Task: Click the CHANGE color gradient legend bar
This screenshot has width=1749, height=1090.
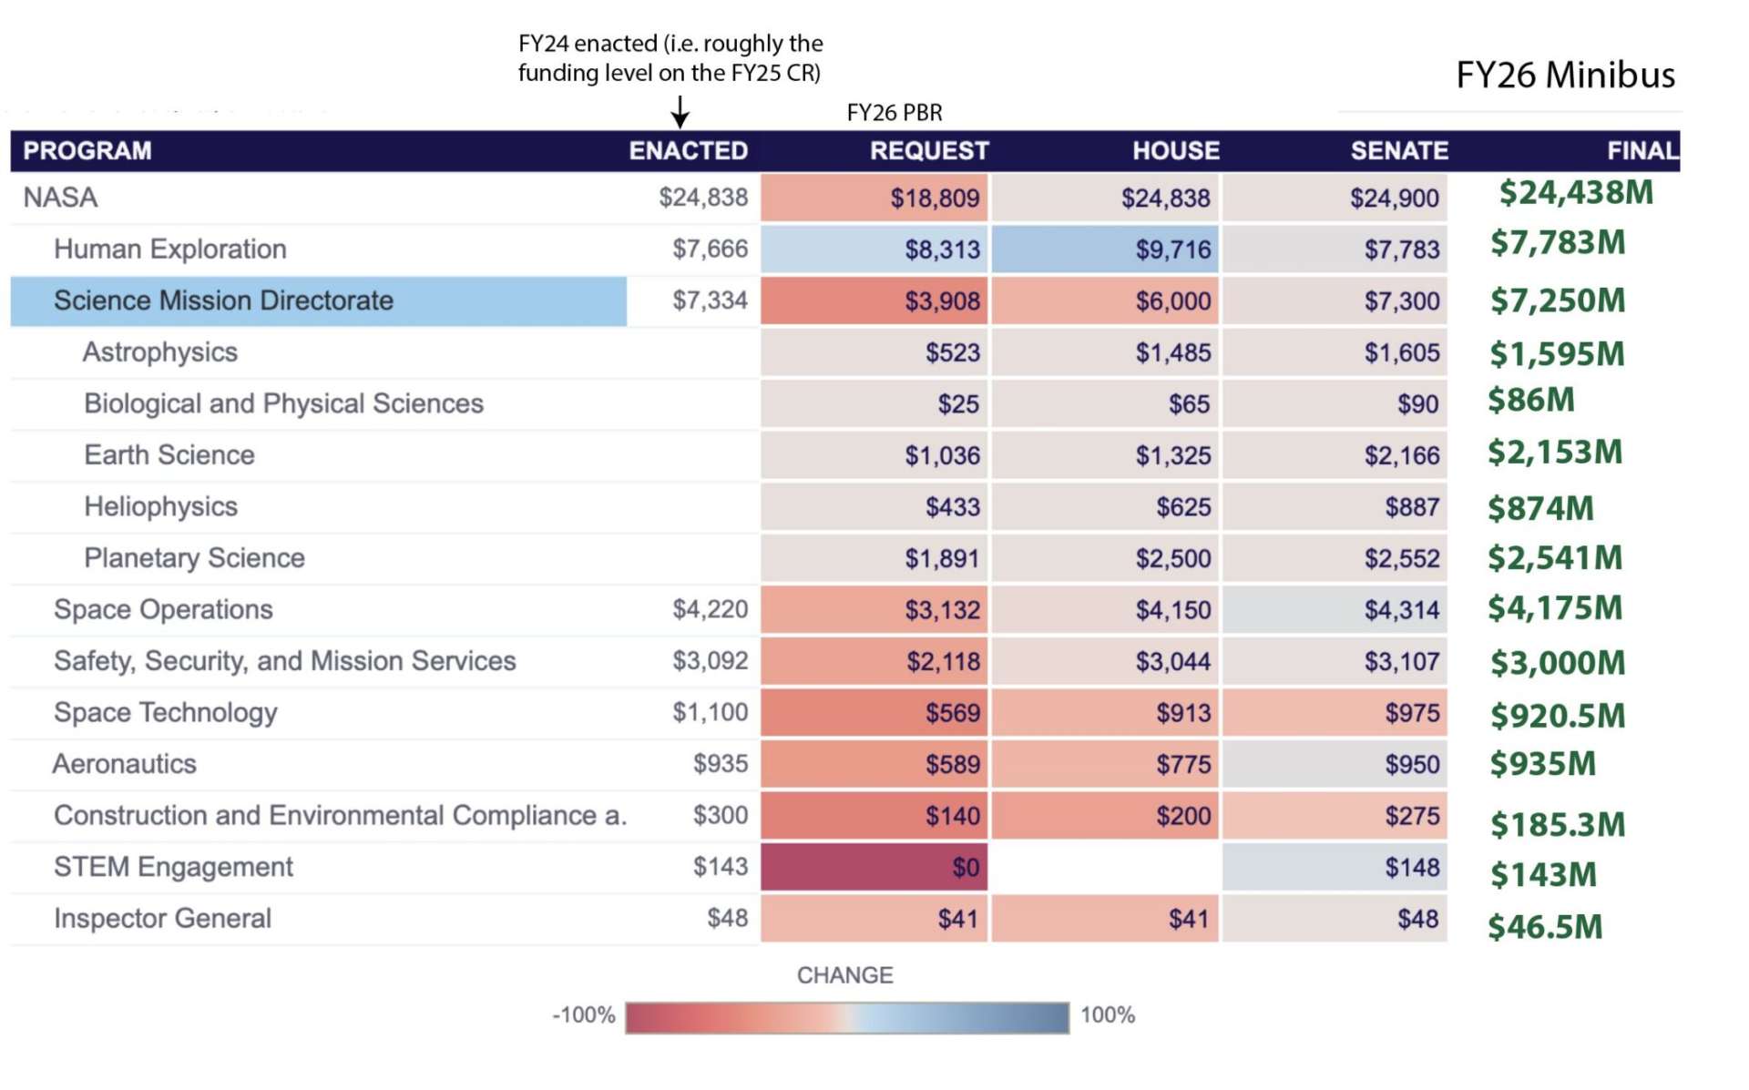Action: [847, 1017]
